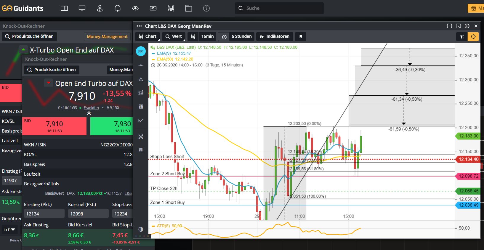
Task: Click the front window Money-Management button
Action: coord(120,70)
